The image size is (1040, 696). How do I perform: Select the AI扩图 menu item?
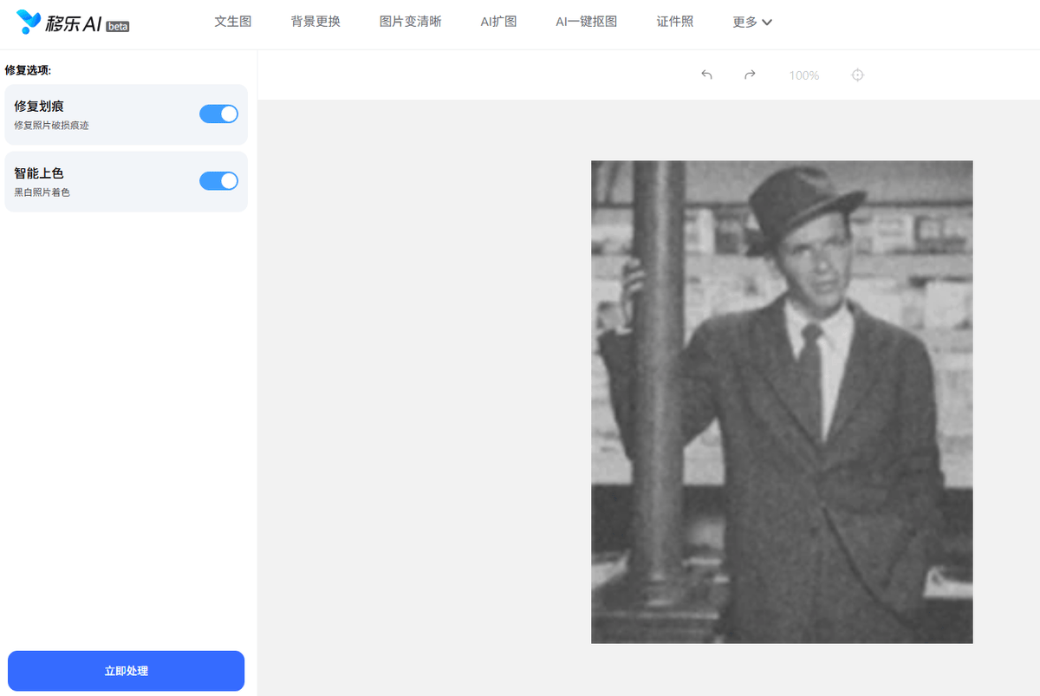pyautogui.click(x=498, y=22)
